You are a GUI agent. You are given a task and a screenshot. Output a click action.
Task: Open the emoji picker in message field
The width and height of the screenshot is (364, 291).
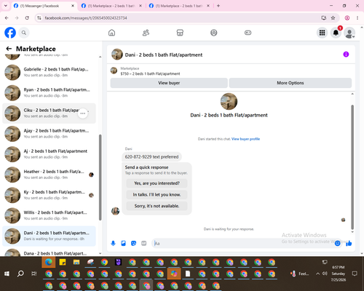337,243
